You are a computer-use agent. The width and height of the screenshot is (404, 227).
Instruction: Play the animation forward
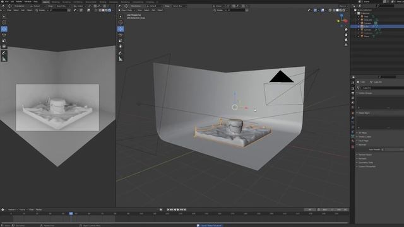tap(178, 210)
